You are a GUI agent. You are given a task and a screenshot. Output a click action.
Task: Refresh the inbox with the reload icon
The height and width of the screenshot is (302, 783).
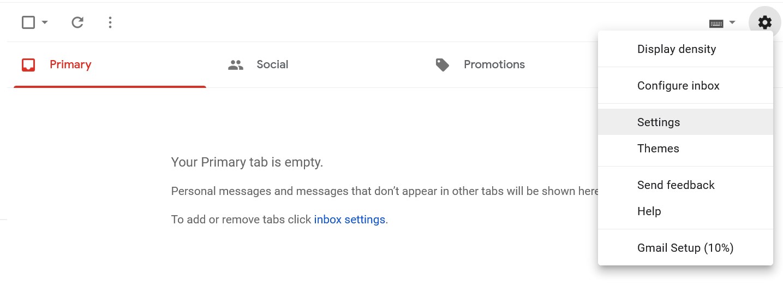[x=77, y=22]
